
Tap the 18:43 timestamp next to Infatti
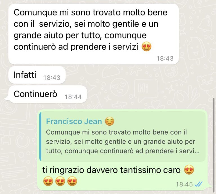click(x=52, y=78)
